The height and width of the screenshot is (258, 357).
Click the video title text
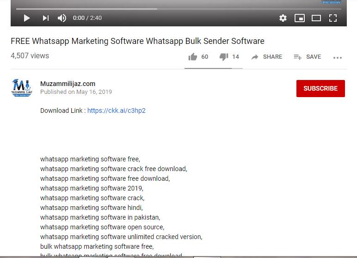(x=137, y=41)
